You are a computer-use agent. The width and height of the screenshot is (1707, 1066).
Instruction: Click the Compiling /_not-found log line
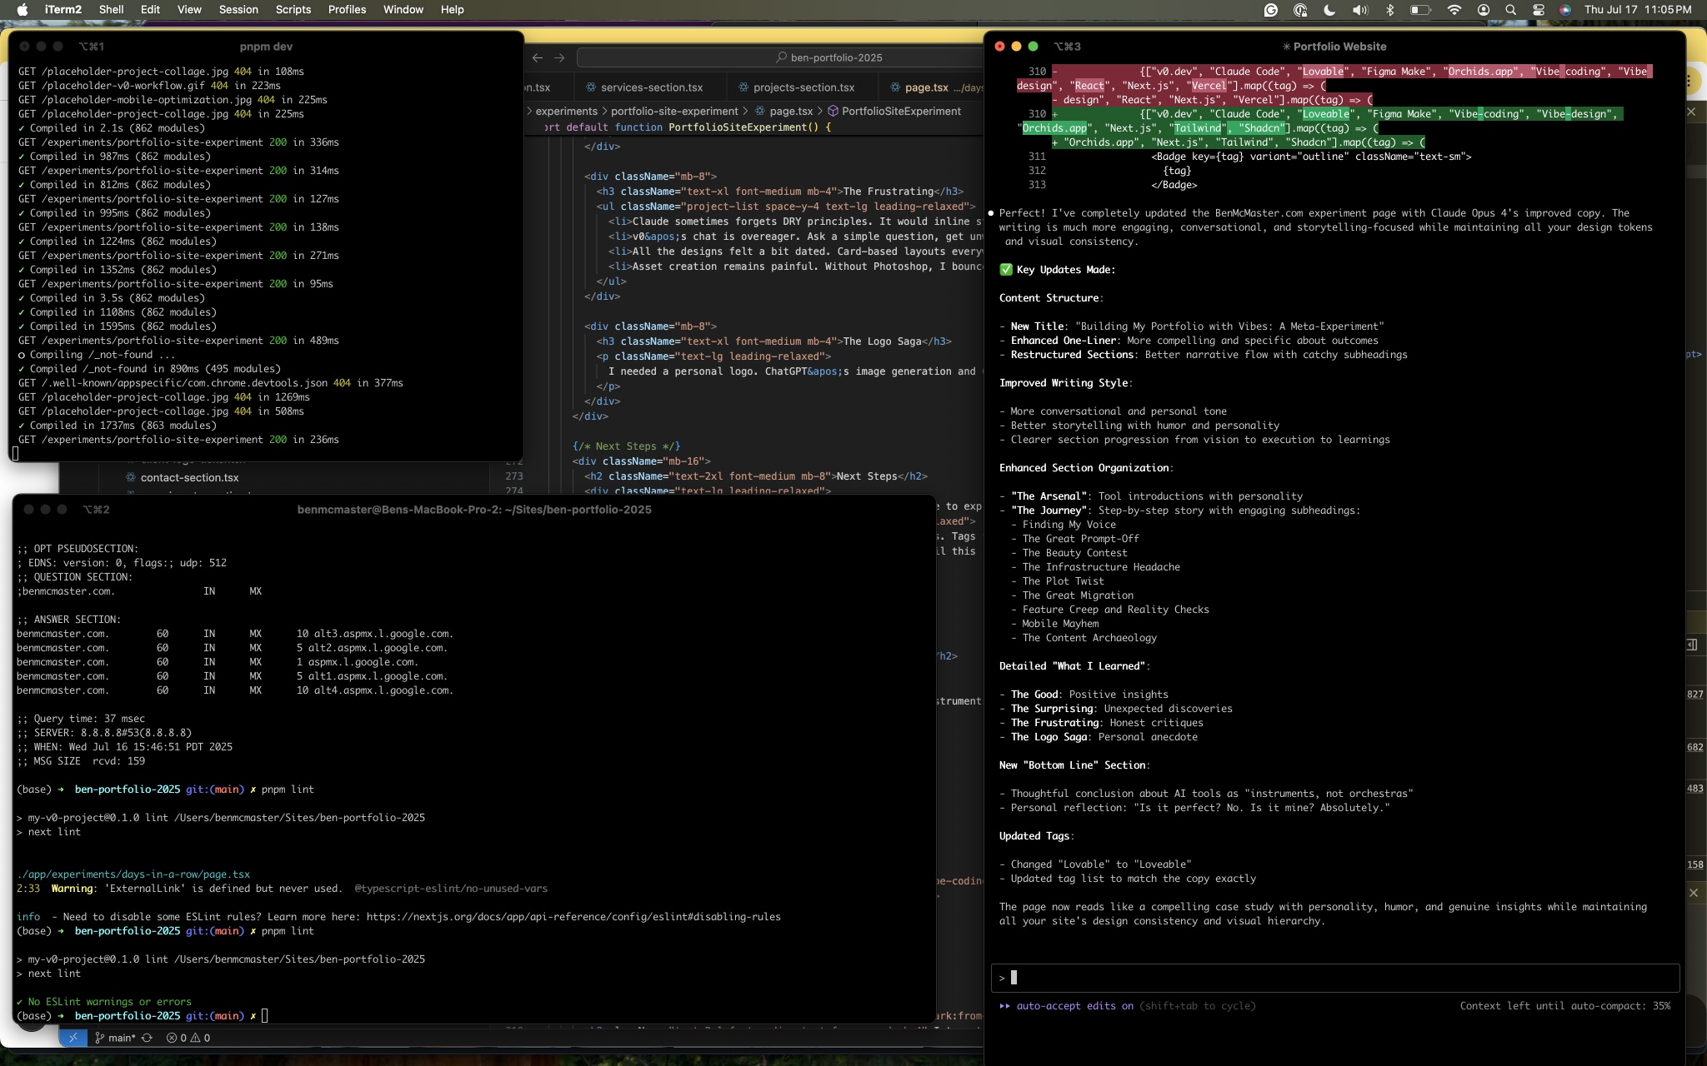[x=97, y=355]
